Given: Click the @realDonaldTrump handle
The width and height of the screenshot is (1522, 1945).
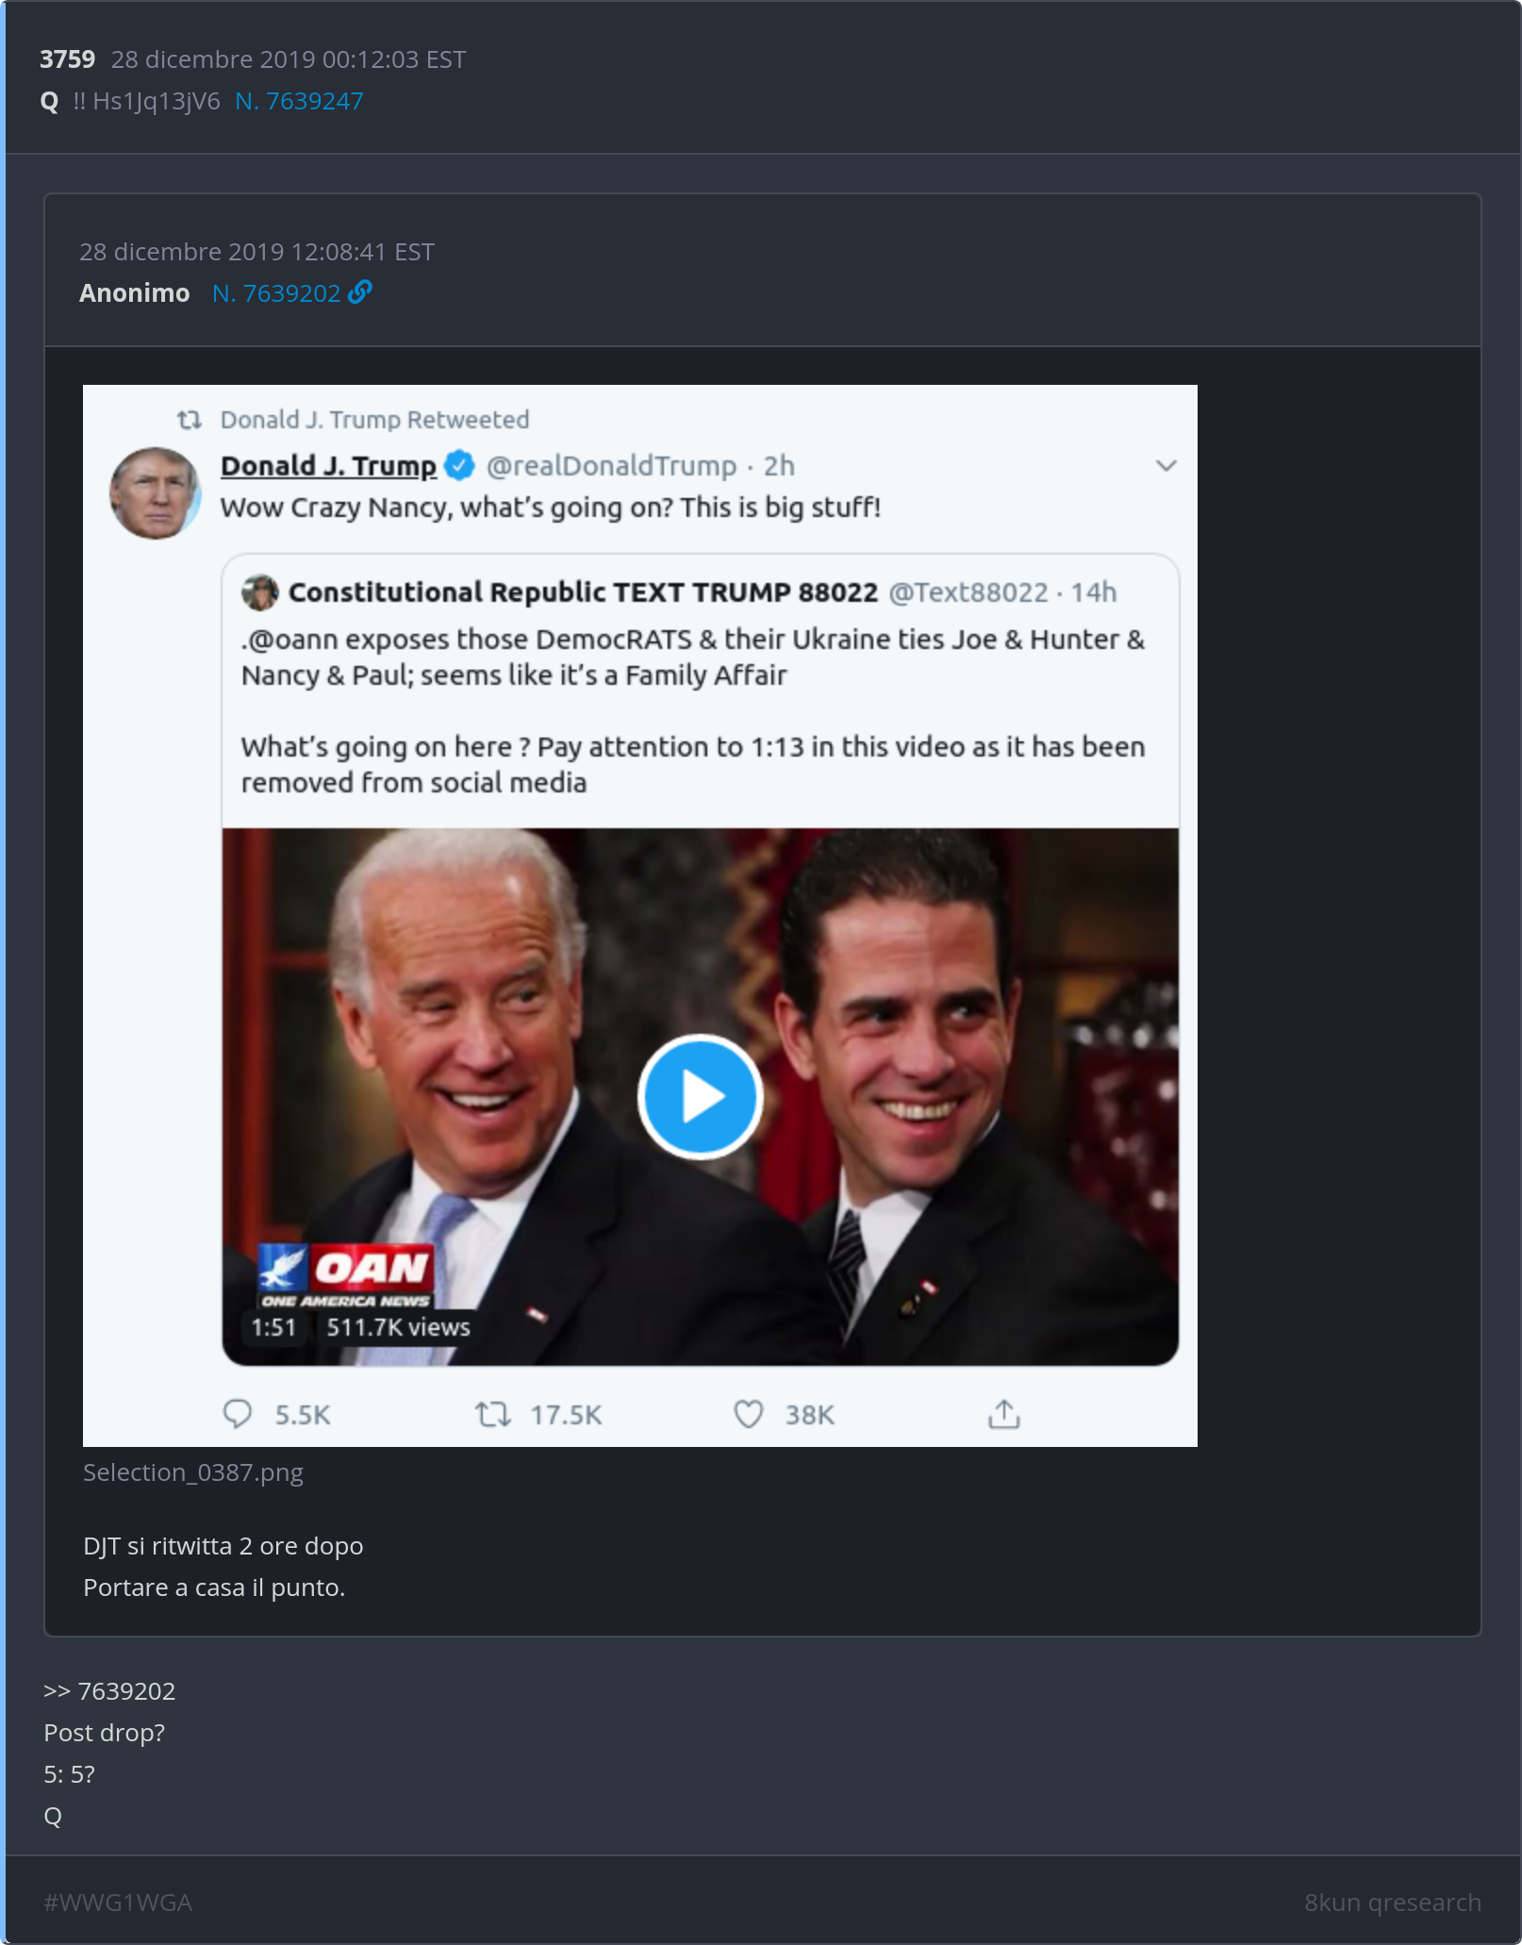Looking at the screenshot, I should tap(611, 466).
